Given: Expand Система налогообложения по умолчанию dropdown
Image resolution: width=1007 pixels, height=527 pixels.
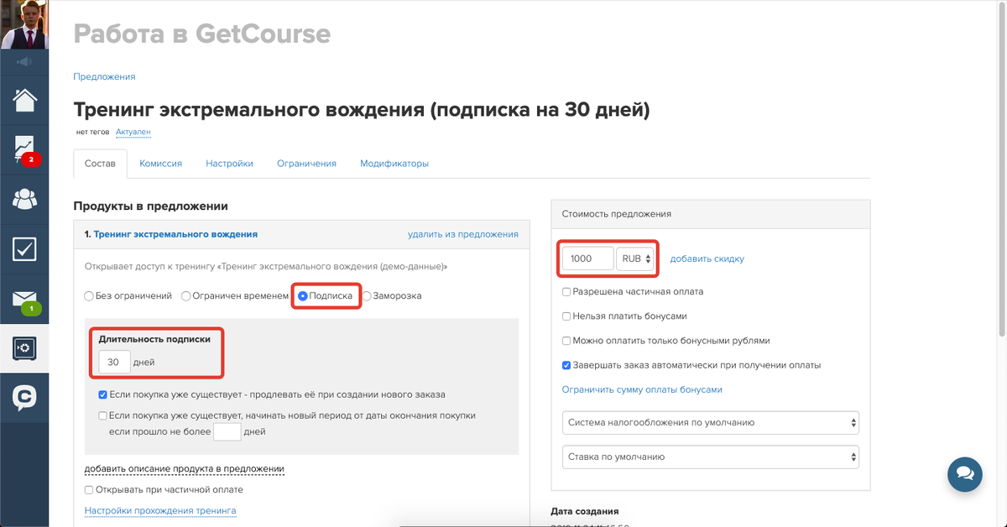Looking at the screenshot, I should tap(710, 423).
